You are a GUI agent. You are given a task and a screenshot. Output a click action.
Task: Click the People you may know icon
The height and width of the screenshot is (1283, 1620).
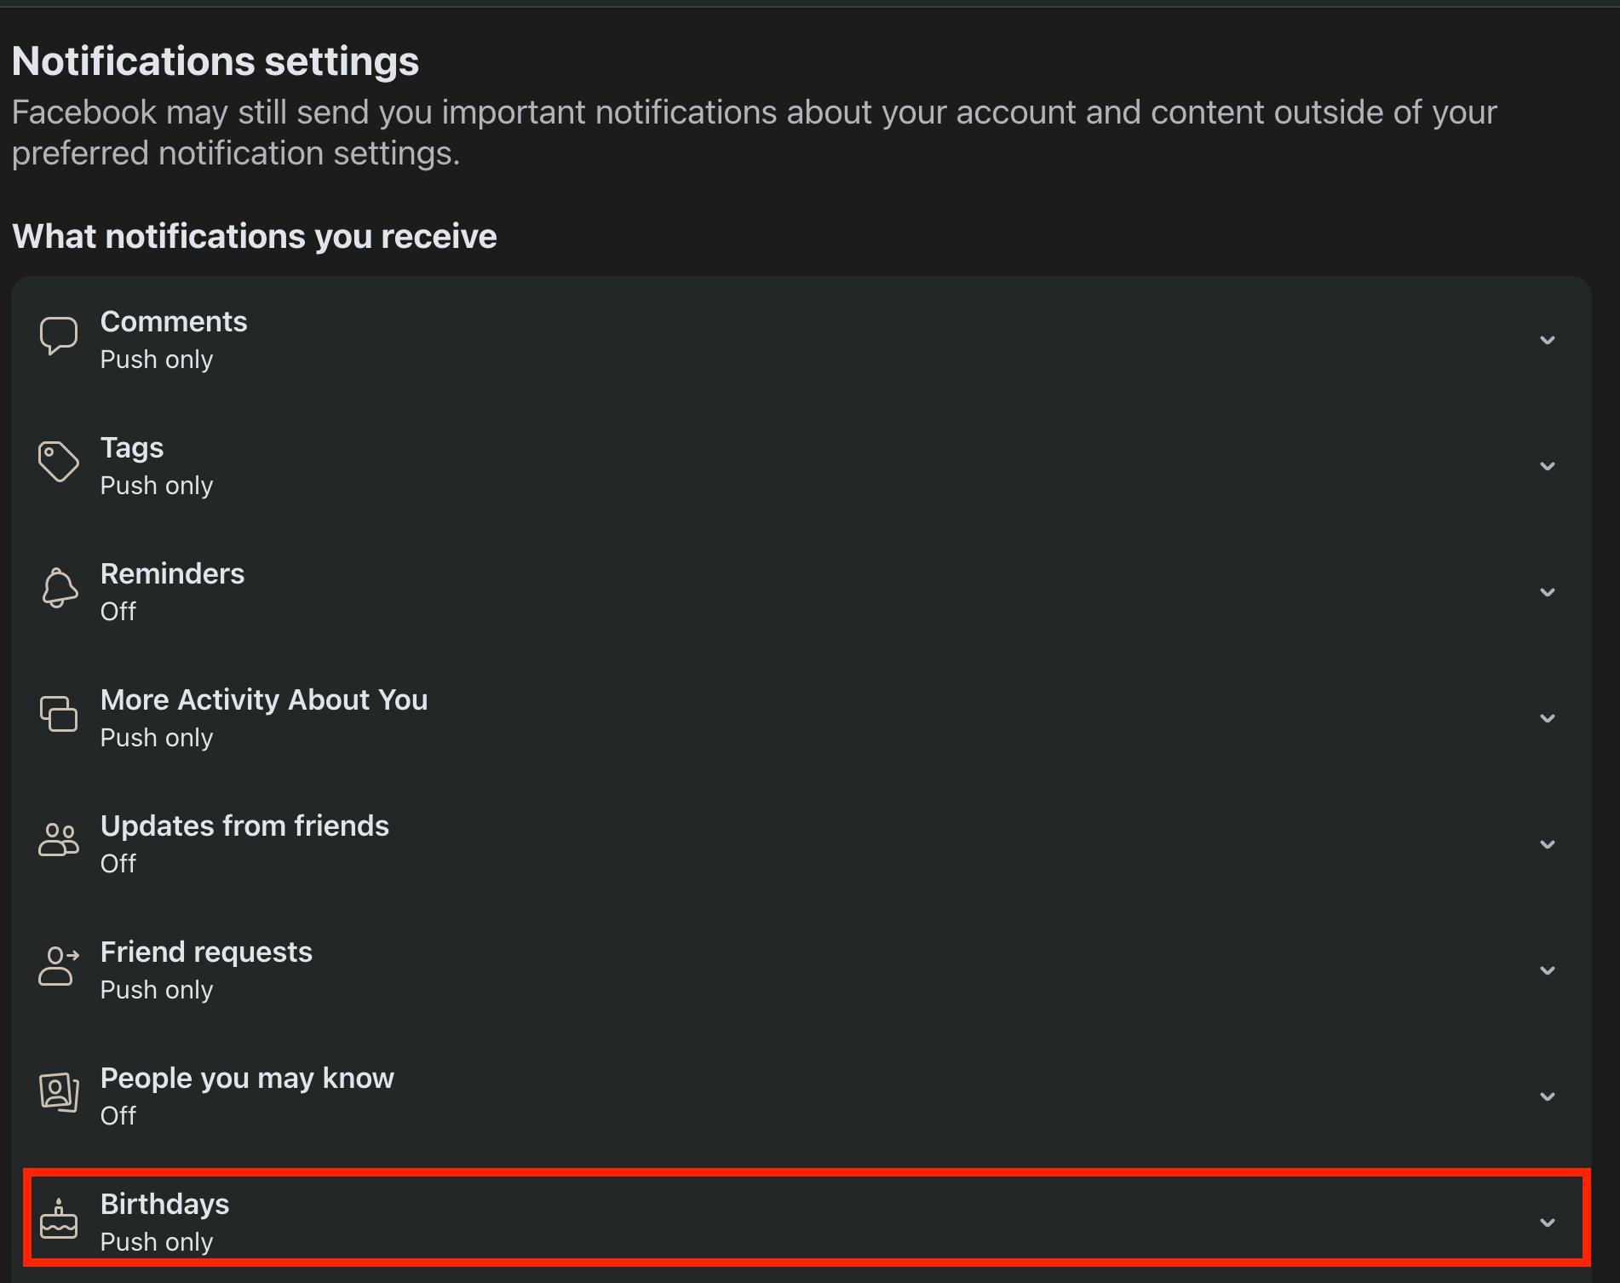[59, 1092]
